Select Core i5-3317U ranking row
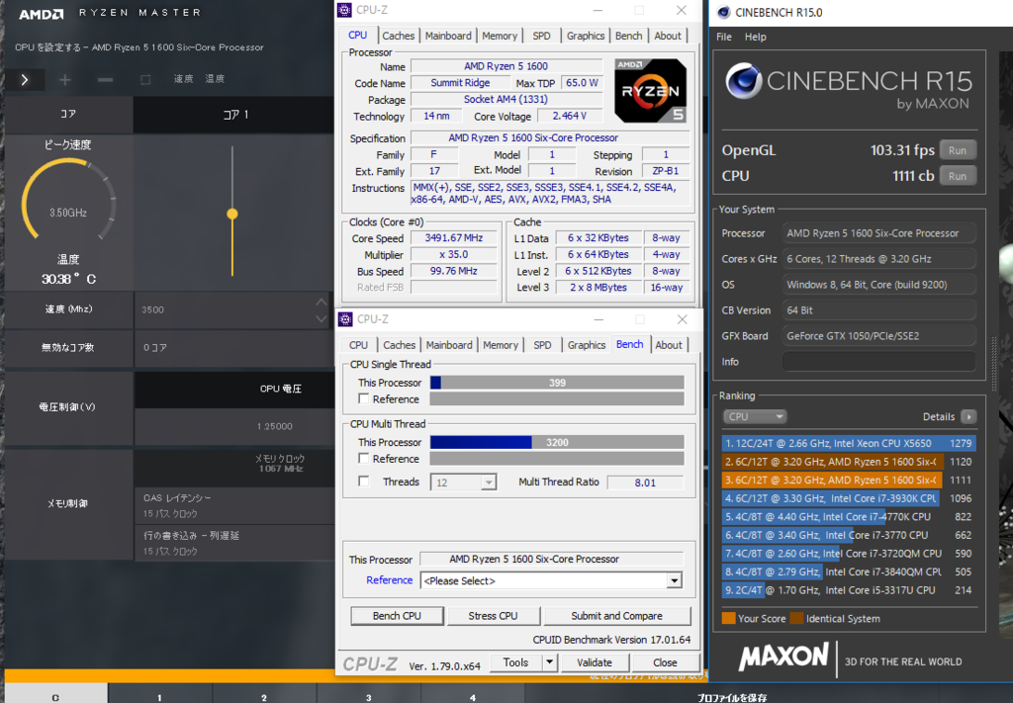This screenshot has height=703, width=1013. point(848,590)
